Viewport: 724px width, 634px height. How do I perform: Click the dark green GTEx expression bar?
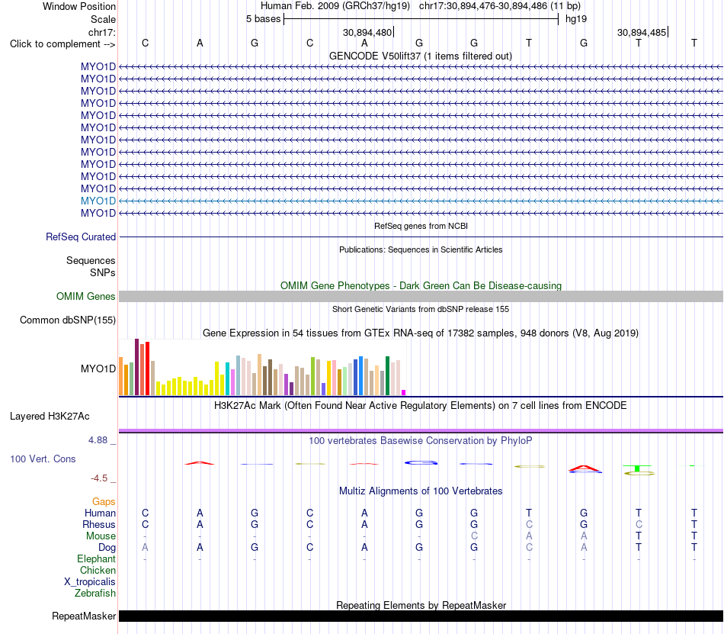tap(387, 375)
